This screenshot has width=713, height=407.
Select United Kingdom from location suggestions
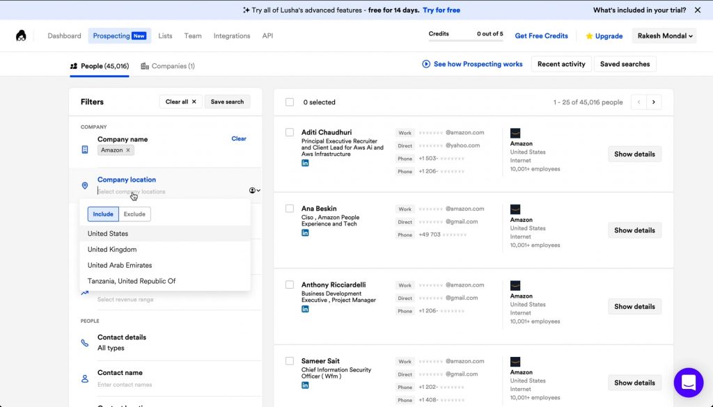[x=111, y=249]
